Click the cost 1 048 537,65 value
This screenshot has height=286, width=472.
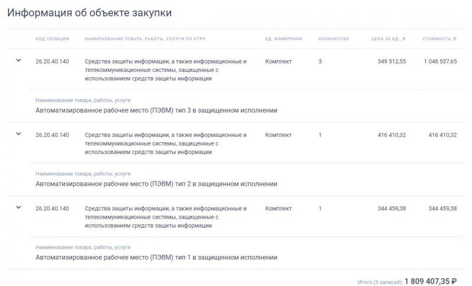(440, 61)
